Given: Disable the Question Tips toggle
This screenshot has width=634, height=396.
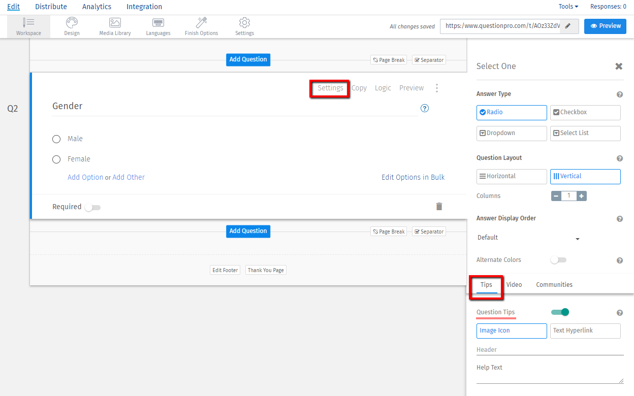Looking at the screenshot, I should 560,312.
